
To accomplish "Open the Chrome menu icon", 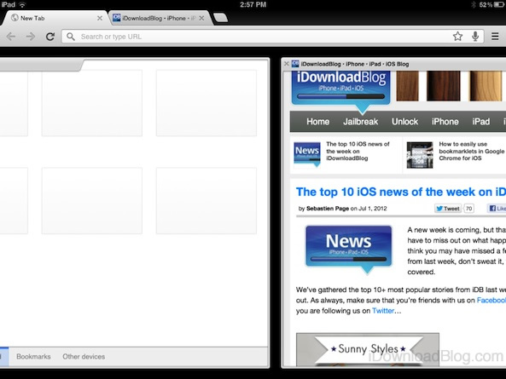I will 495,37.
